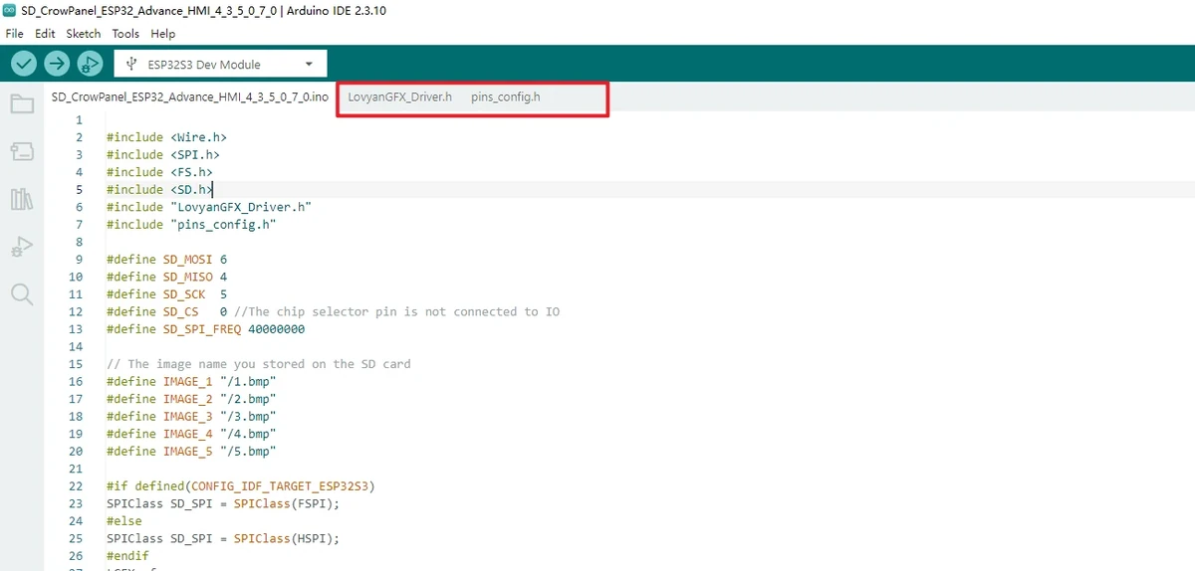Screen dimensions: 1195x571
Task: Click the '#define SD_MOSI 6' line
Action: (166, 260)
